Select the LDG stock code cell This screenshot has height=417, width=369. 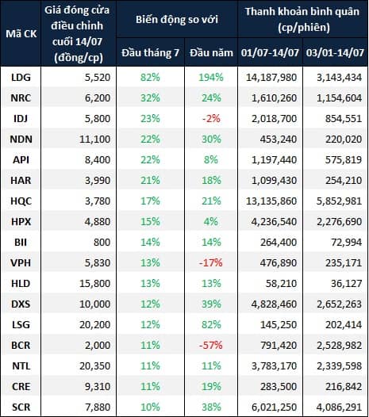(21, 78)
